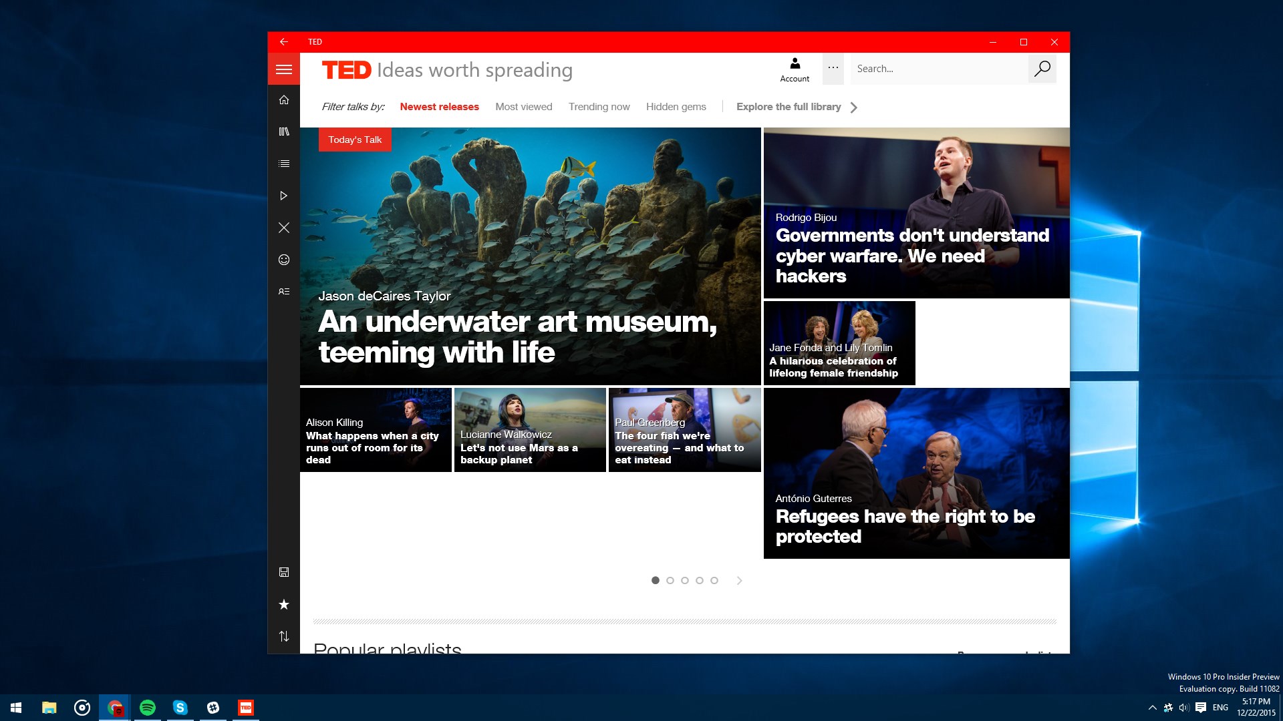Click the ENG language indicator in tray

(1220, 708)
